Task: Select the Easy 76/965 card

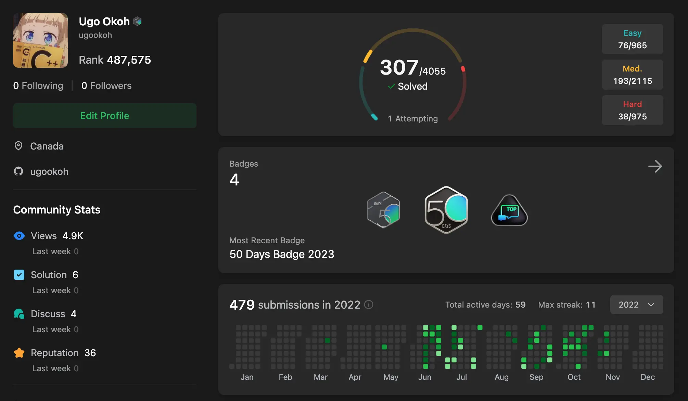Action: pos(633,39)
